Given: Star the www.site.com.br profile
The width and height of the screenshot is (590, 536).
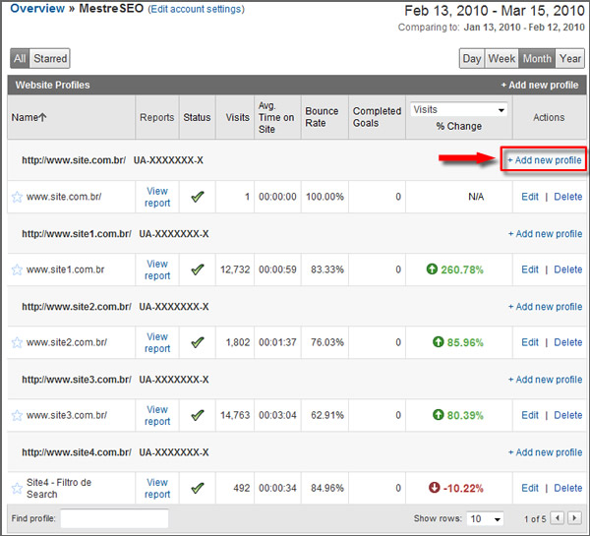Looking at the screenshot, I should [17, 197].
